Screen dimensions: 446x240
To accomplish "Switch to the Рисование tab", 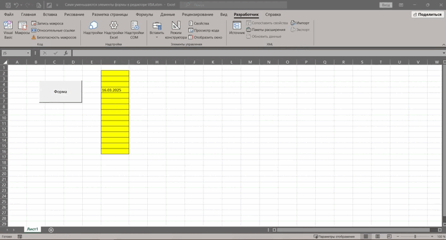I will coord(74,15).
